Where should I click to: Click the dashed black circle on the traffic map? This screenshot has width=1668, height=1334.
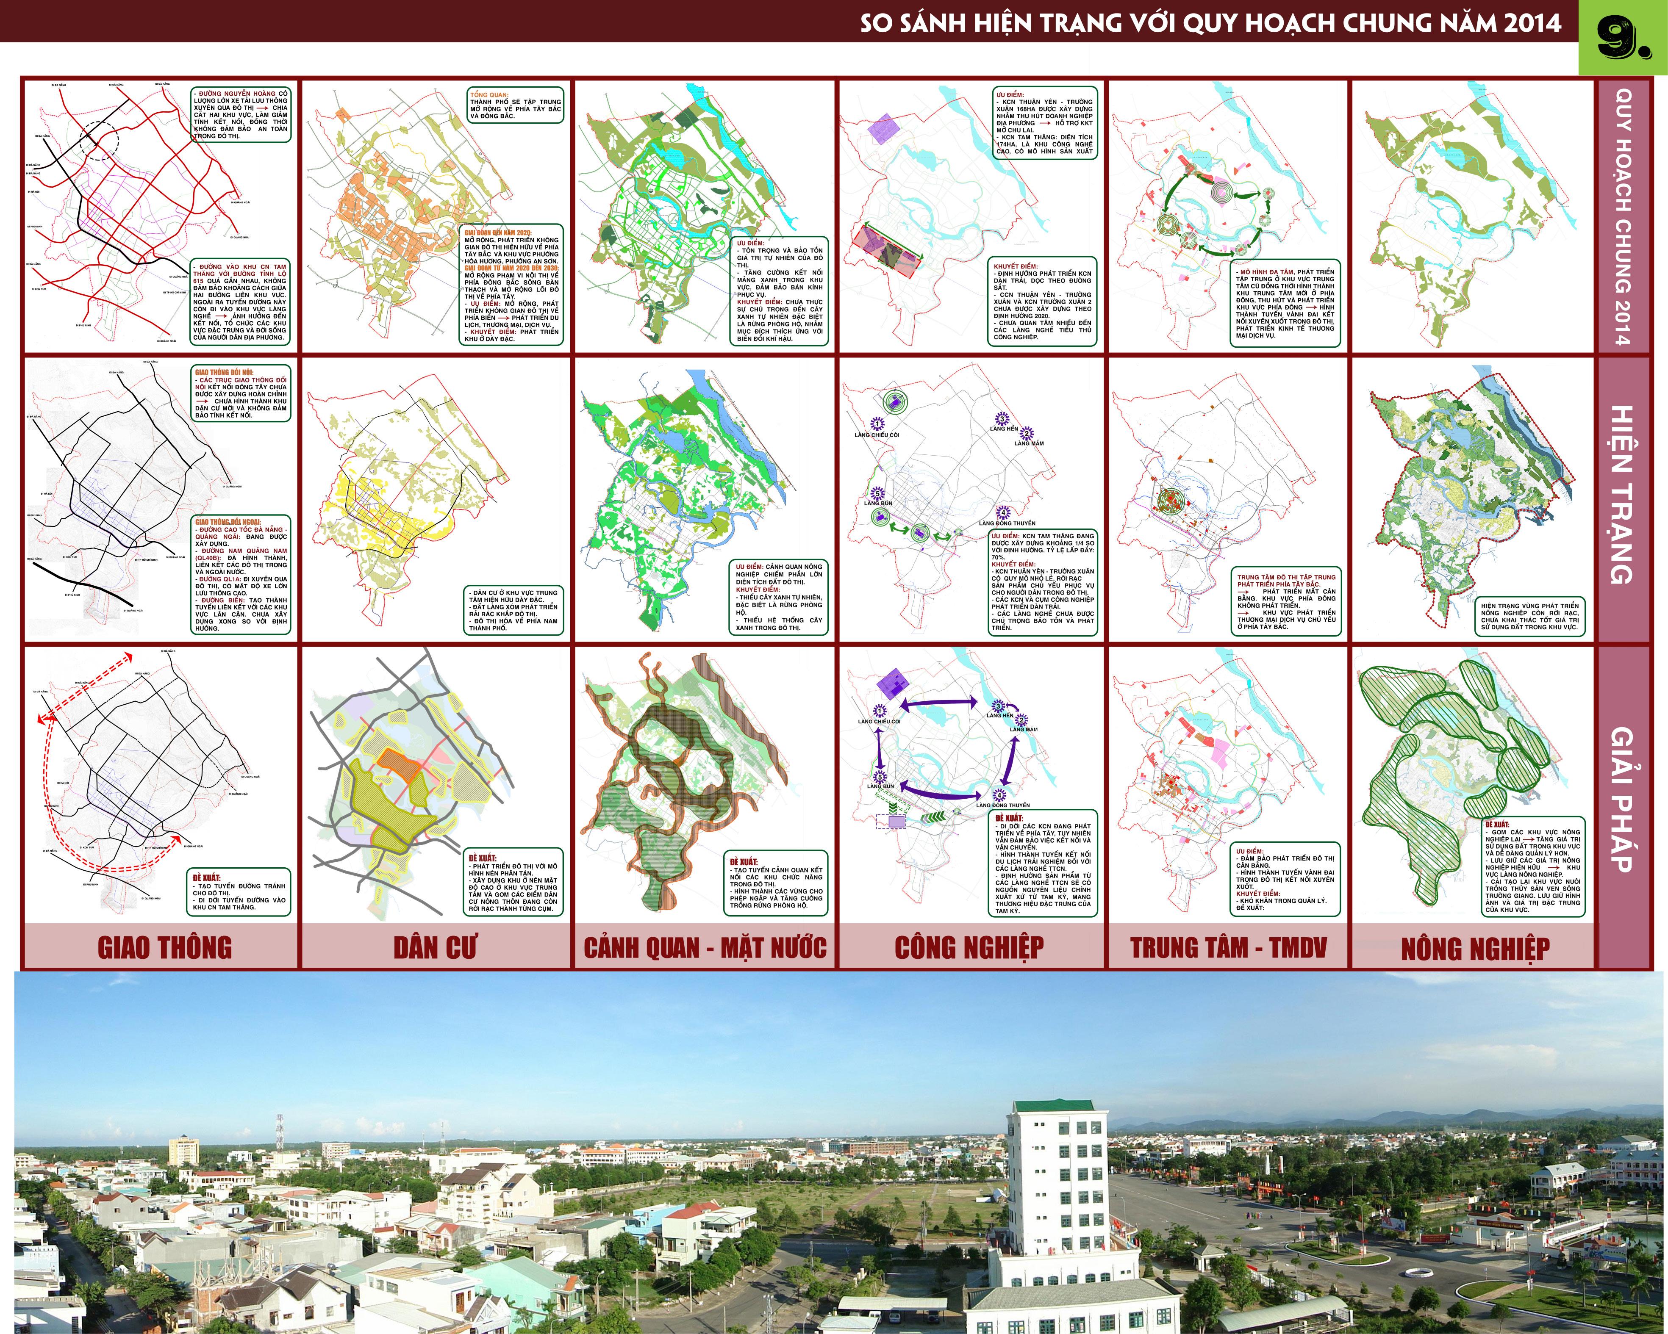100,141
